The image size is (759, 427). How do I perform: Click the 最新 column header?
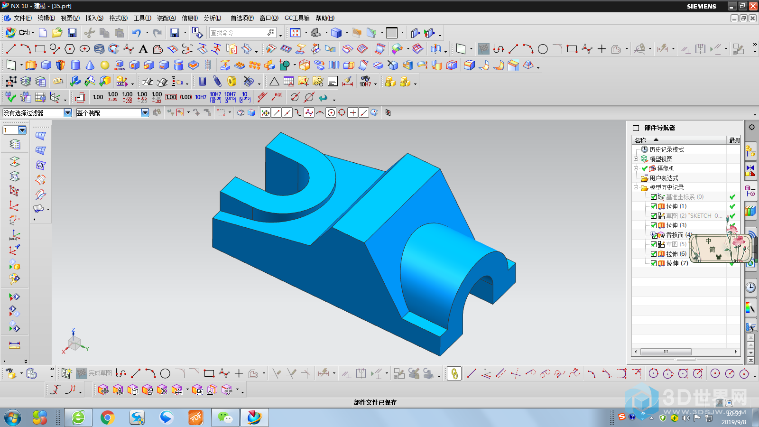pyautogui.click(x=734, y=140)
